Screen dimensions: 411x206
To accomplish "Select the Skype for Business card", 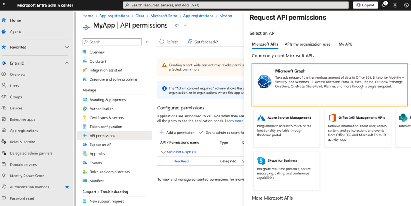I will (287, 171).
